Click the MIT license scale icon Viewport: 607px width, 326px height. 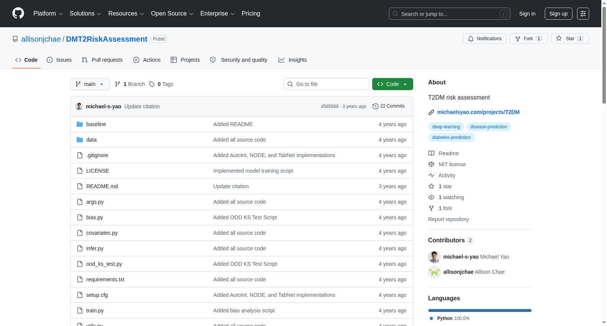431,164
